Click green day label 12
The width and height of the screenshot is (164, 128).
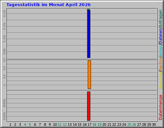[65, 124]
